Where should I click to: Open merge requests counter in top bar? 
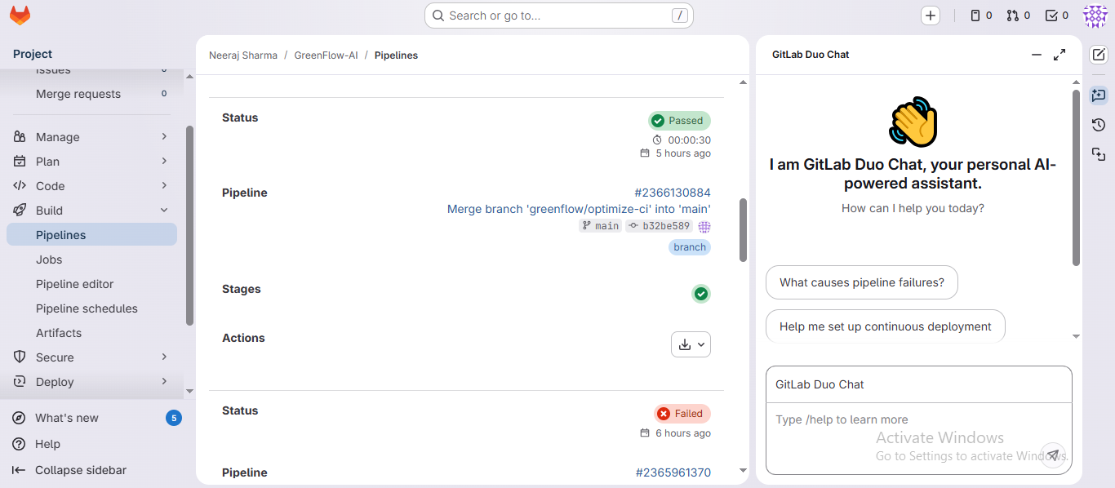1018,16
